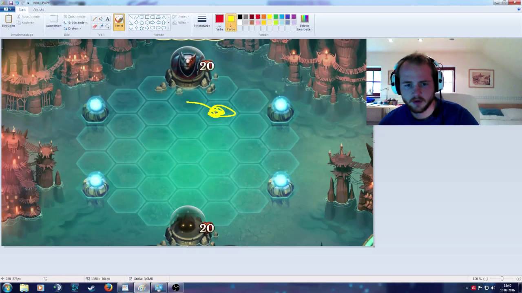Image resolution: width=522 pixels, height=293 pixels.
Task: Choose the white color swatch
Action: coord(240,22)
